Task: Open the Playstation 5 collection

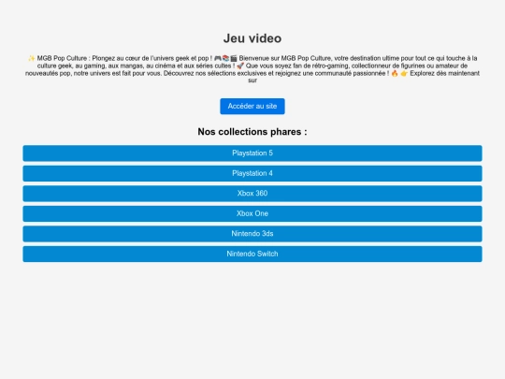Action: tap(252, 153)
